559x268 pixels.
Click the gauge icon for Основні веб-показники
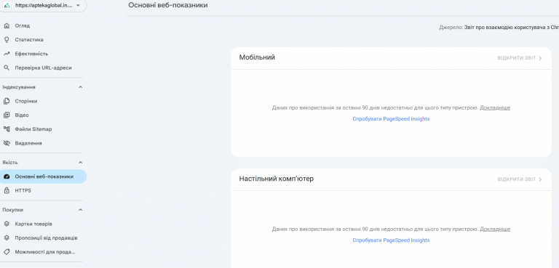click(x=7, y=176)
